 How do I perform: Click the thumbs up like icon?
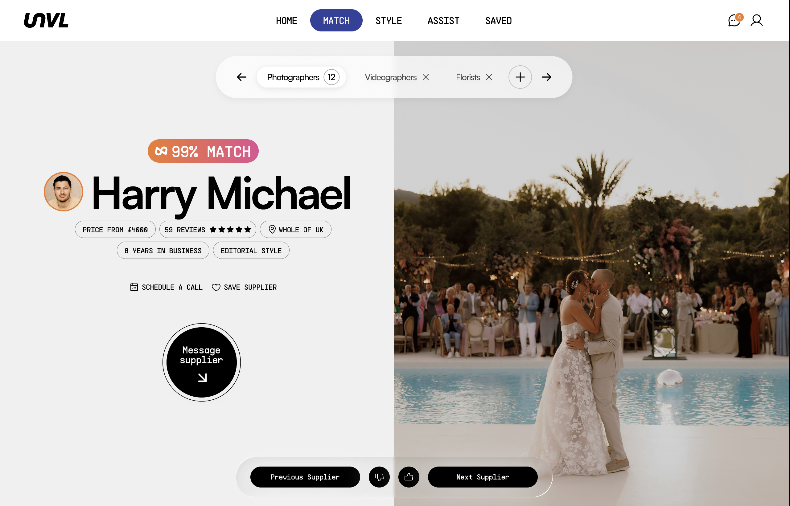[x=409, y=477]
